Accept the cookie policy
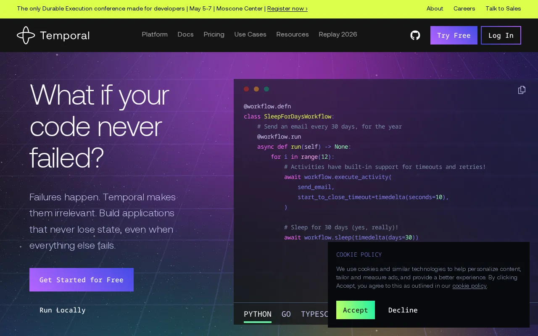The height and width of the screenshot is (336, 538). pyautogui.click(x=356, y=310)
